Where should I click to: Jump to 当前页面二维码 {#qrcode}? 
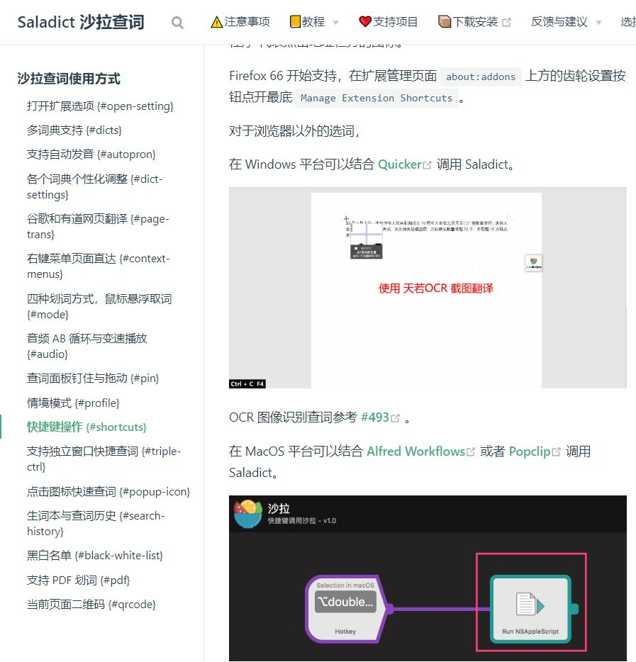pyautogui.click(x=91, y=604)
